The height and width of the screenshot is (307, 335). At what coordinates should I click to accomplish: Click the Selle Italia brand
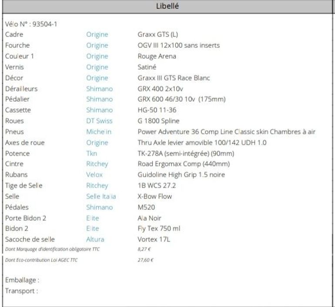[101, 196]
